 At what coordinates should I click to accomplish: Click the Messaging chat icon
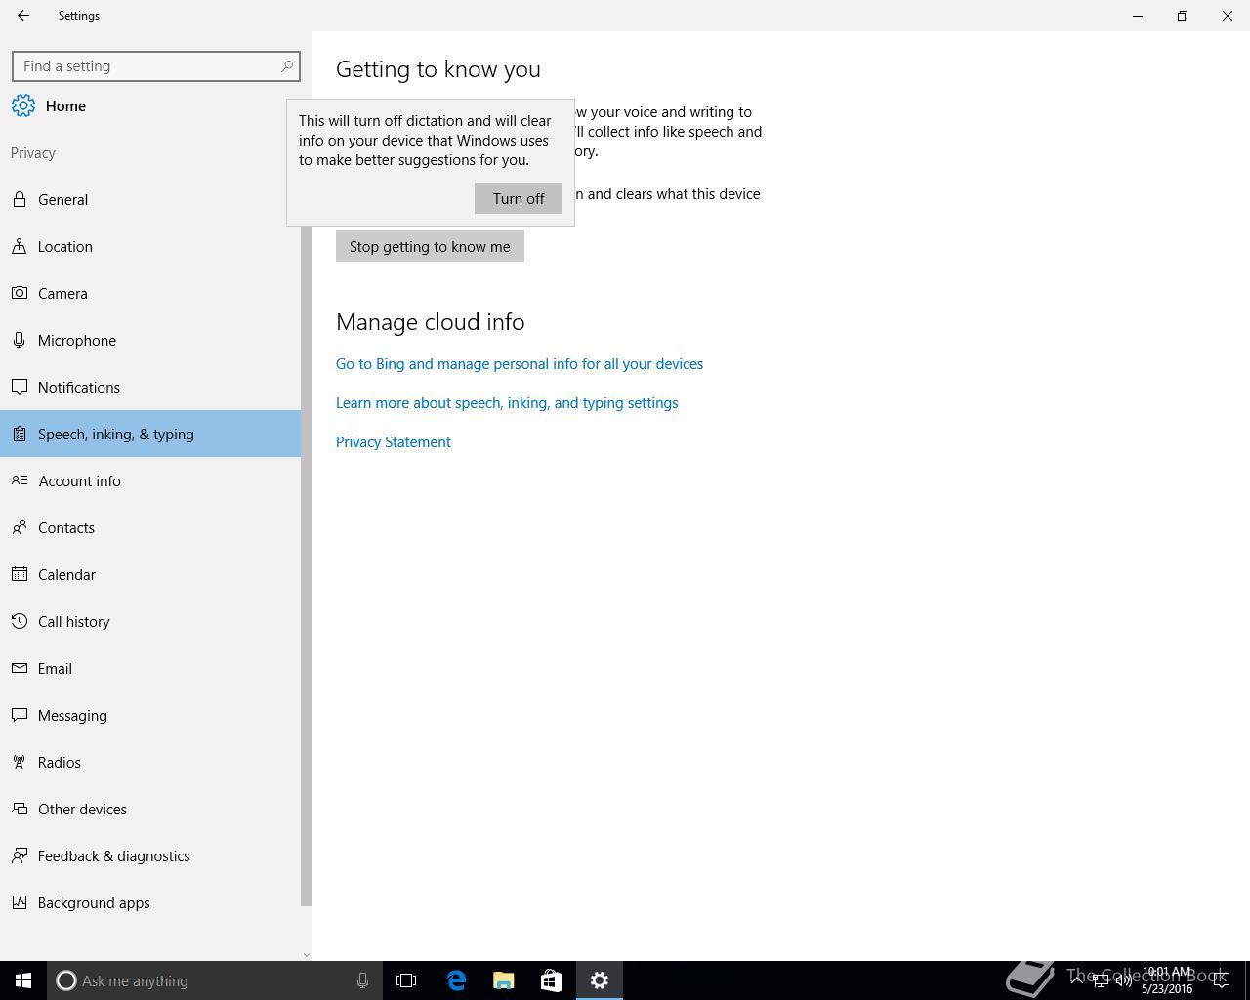pyautogui.click(x=20, y=715)
